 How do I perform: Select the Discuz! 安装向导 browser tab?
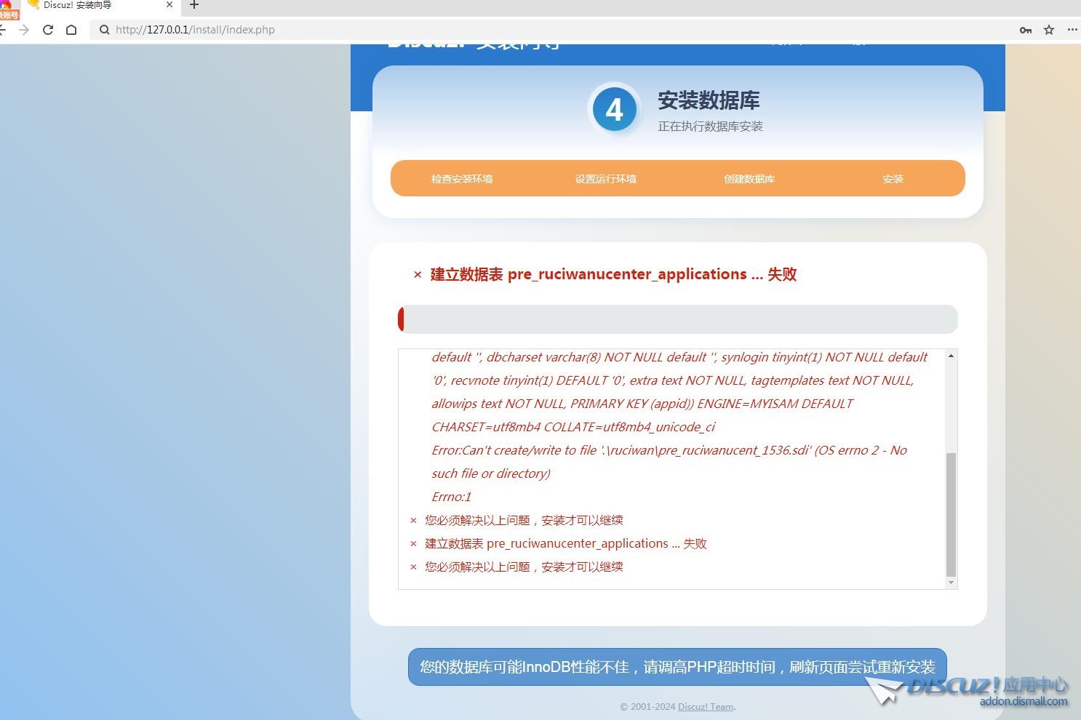(87, 5)
